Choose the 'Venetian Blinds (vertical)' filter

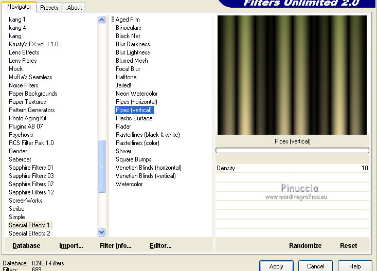146,176
